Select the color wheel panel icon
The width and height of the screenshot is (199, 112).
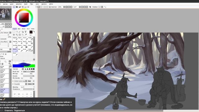pos(14,7)
